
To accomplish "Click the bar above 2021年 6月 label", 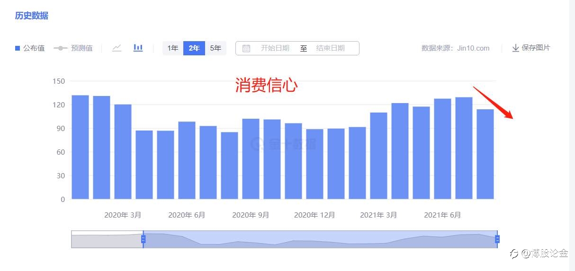I will tap(442, 149).
